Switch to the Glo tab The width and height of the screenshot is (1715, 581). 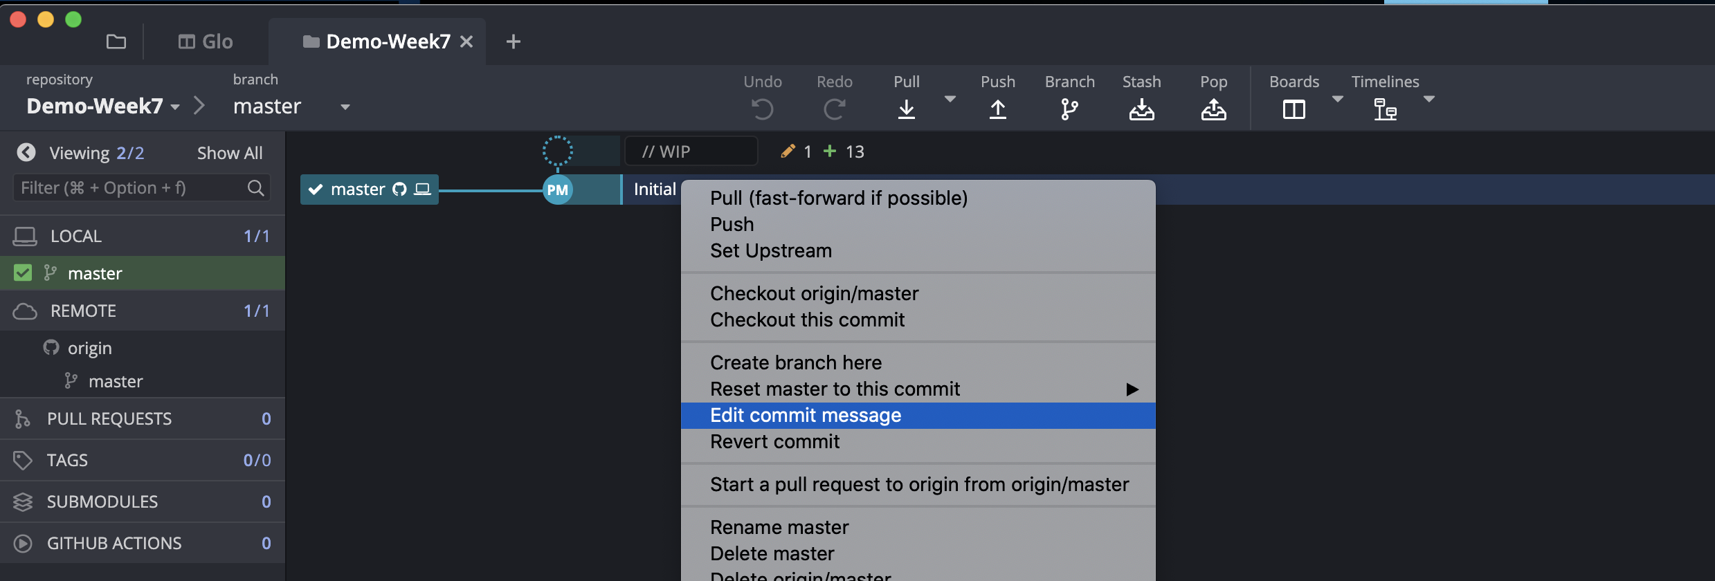click(x=206, y=41)
